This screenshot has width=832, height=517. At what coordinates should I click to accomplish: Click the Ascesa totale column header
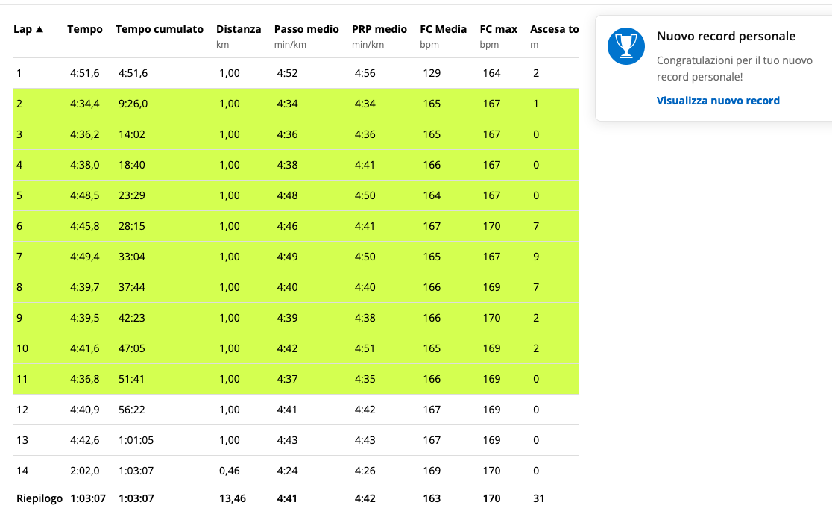click(554, 29)
